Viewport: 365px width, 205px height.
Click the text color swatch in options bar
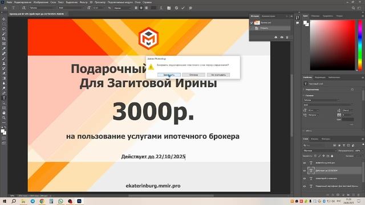(153, 8)
